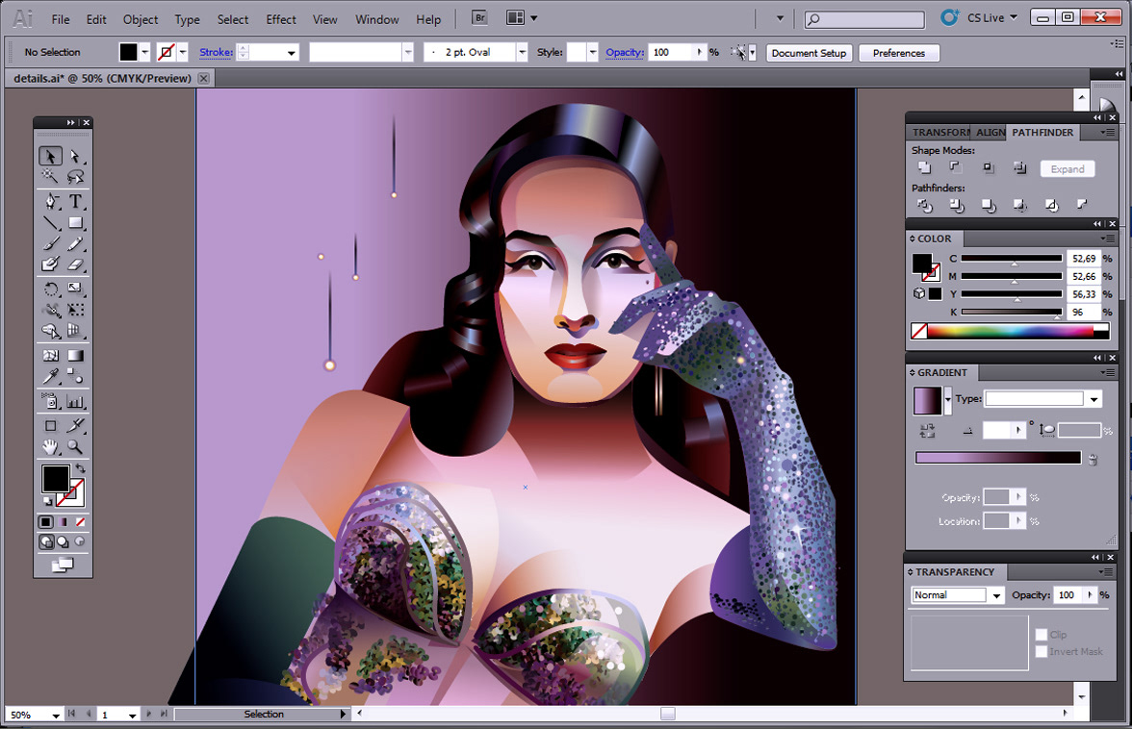The height and width of the screenshot is (729, 1132).
Task: Select the Slice tool
Action: (75, 426)
